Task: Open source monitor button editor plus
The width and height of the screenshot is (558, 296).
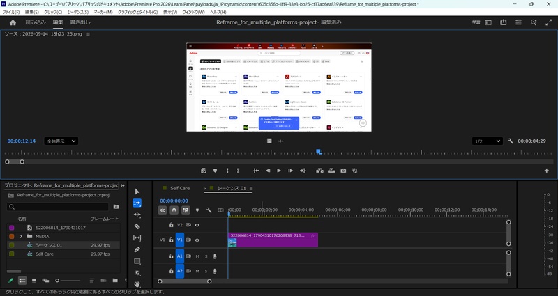Action: coord(547,171)
